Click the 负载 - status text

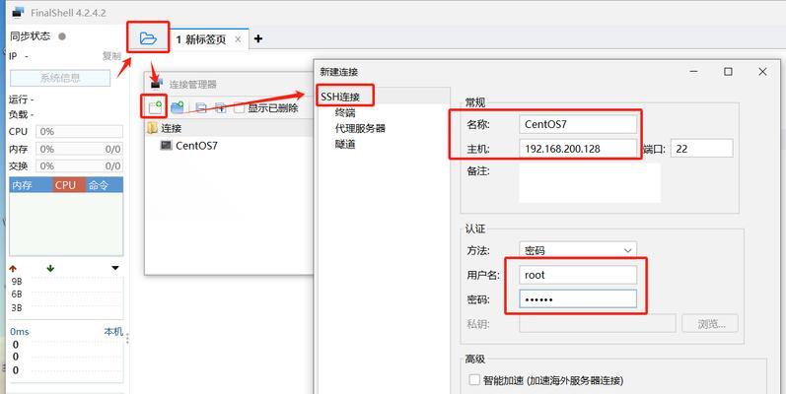point(22,114)
